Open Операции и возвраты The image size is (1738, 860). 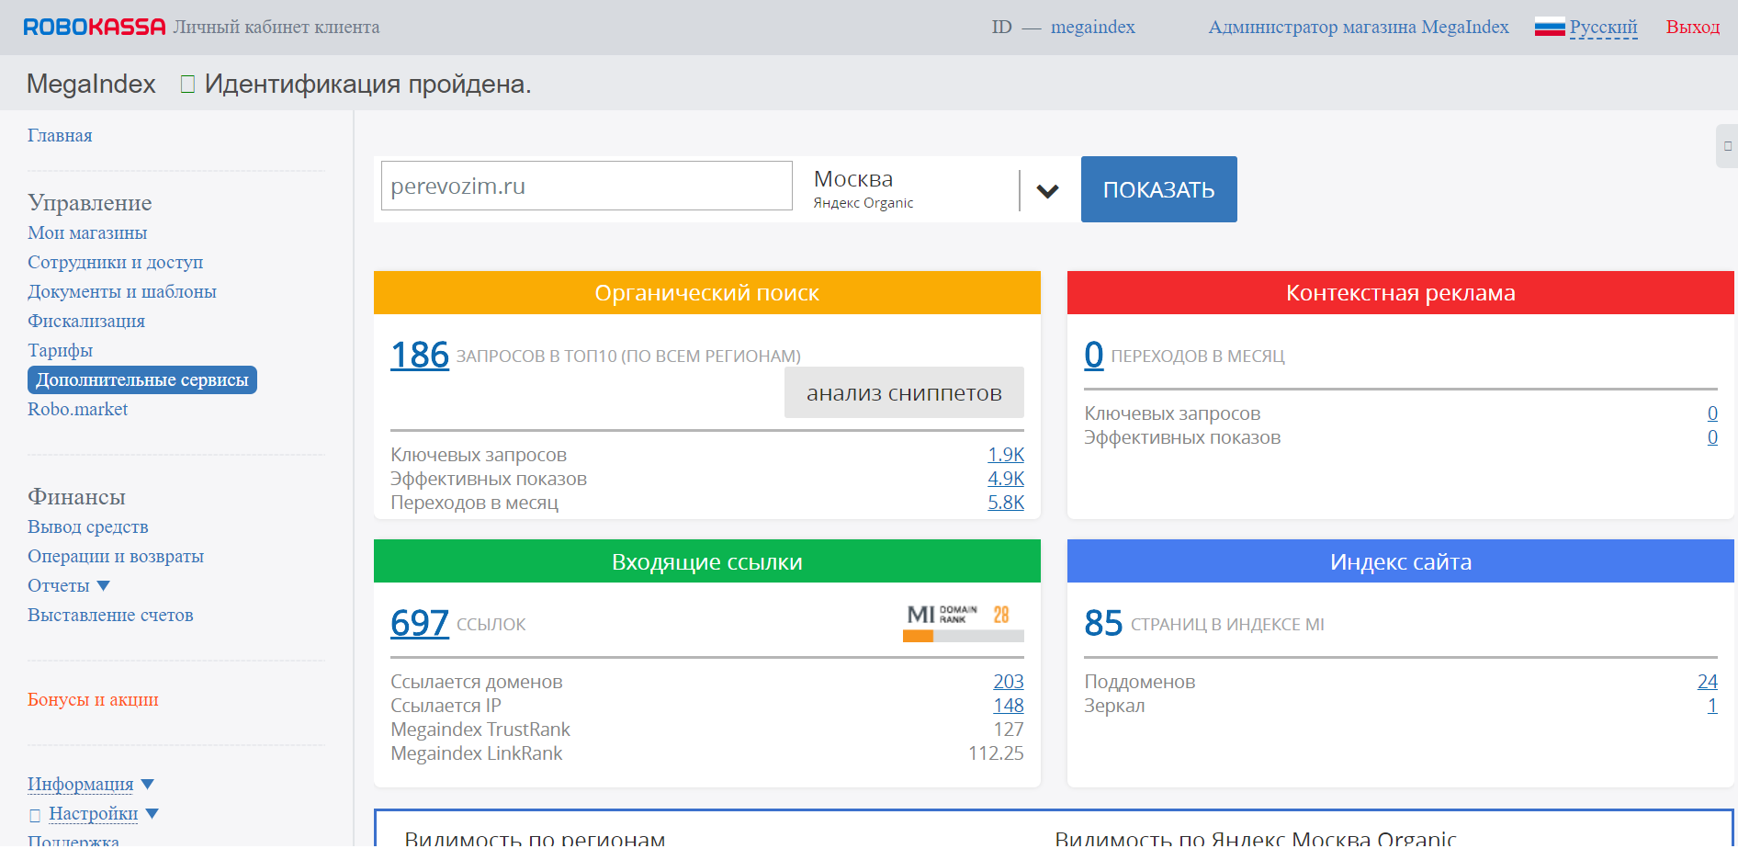(116, 556)
